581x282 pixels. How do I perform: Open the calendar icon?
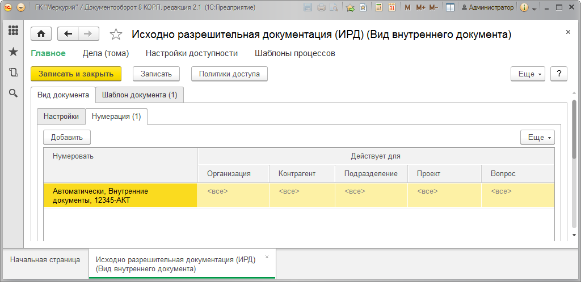pos(392,7)
